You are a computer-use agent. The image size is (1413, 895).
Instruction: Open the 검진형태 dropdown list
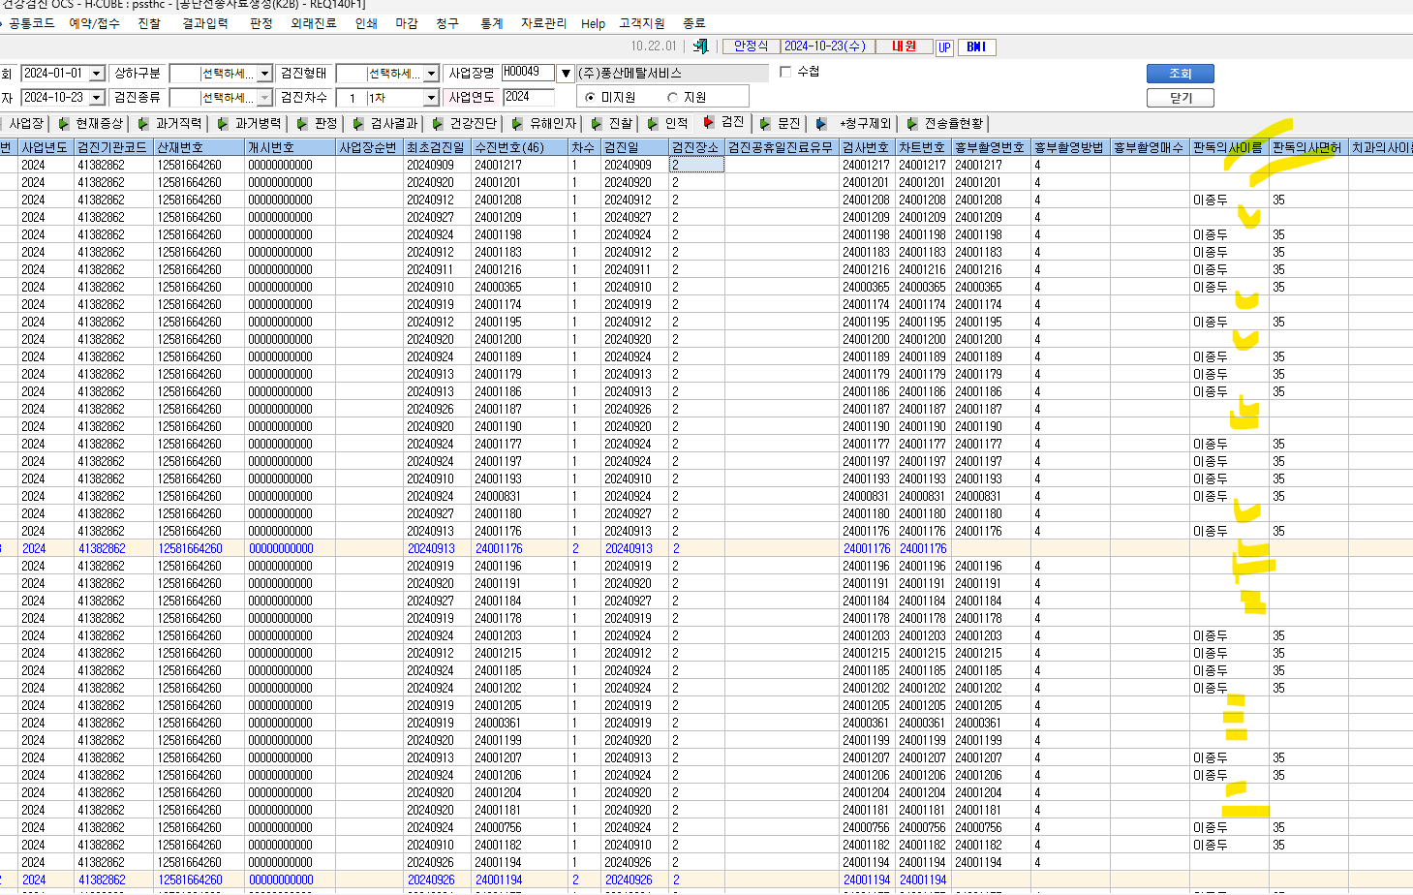point(431,74)
